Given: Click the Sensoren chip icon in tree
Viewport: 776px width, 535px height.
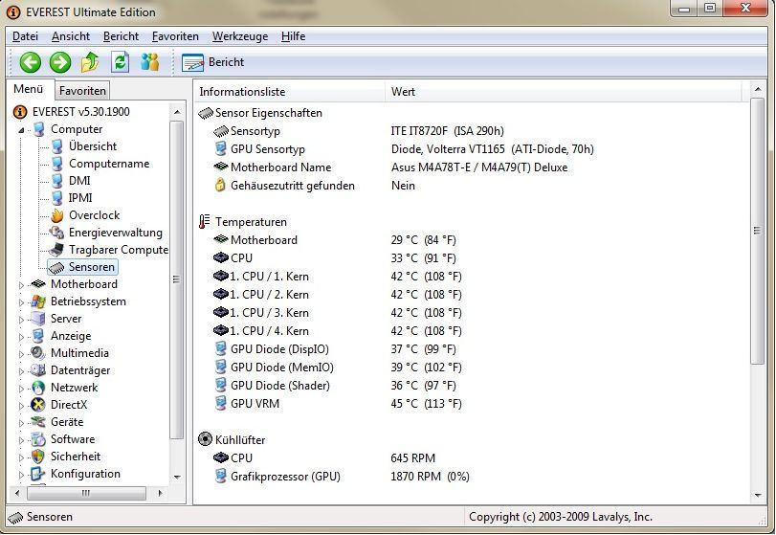Looking at the screenshot, I should (57, 267).
